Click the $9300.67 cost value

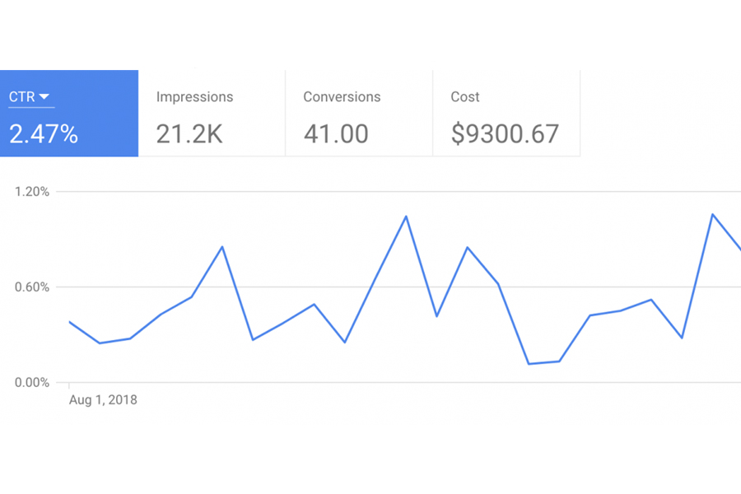505,133
